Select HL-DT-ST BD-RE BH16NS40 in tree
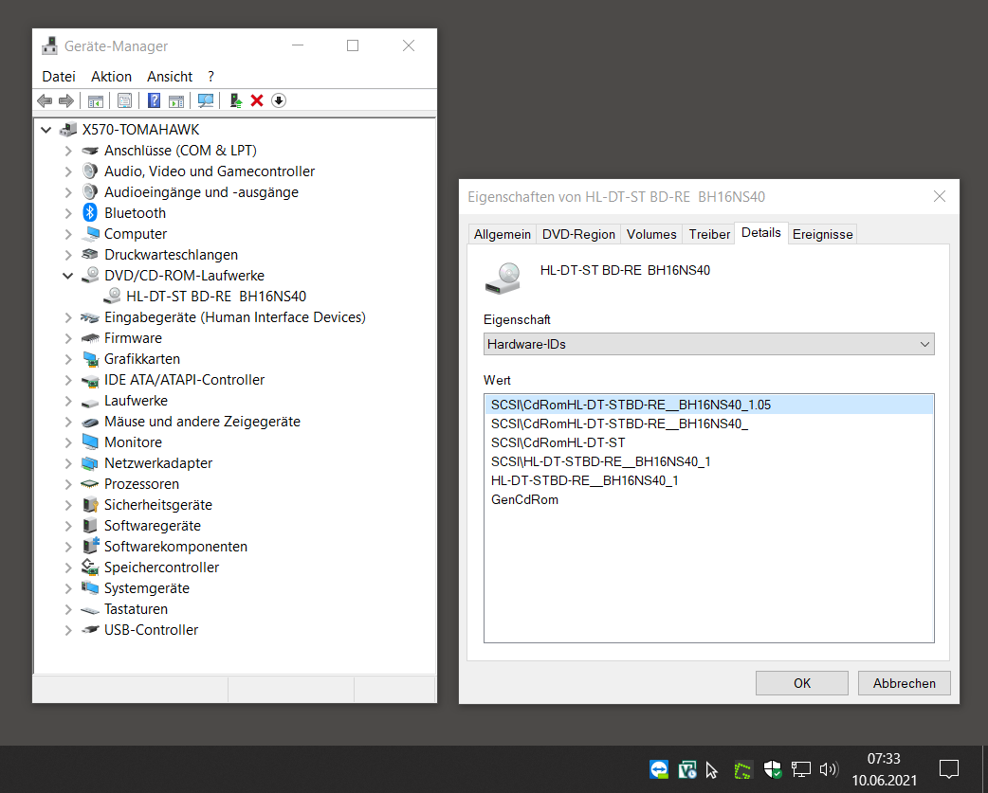 point(216,297)
